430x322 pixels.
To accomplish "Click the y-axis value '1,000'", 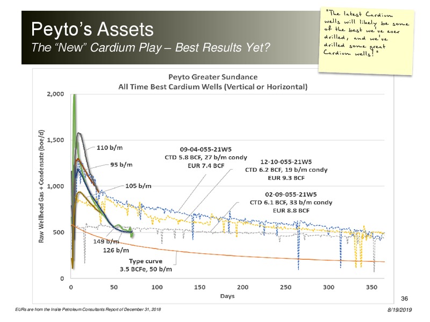I will pos(55,186).
